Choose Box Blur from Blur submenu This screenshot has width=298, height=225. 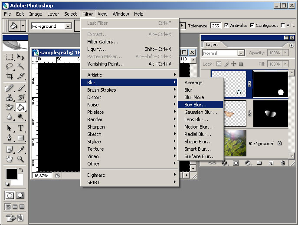(x=200, y=105)
